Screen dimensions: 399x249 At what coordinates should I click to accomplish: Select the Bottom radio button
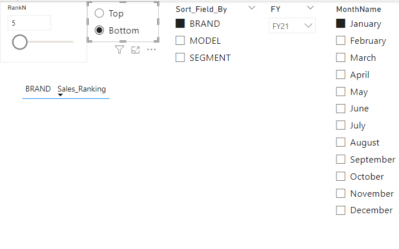tap(100, 31)
